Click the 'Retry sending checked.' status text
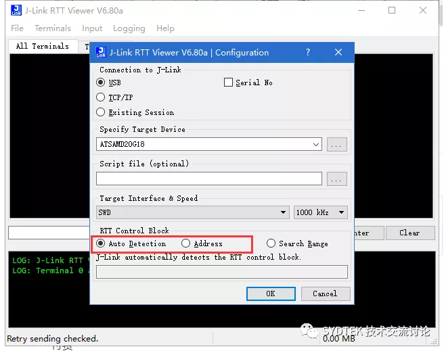The width and height of the screenshot is (444, 351). click(52, 339)
